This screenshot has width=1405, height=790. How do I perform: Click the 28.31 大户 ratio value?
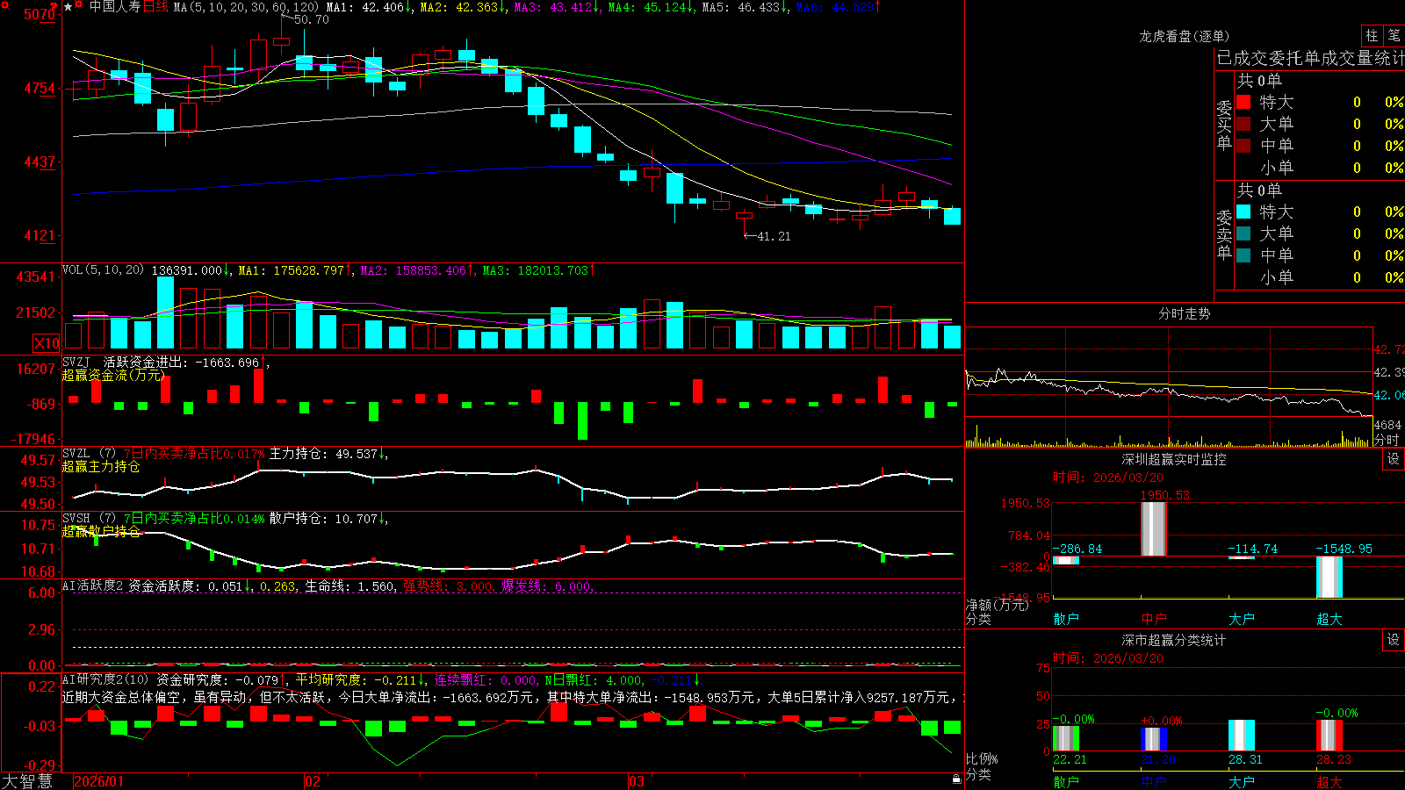pos(1245,759)
